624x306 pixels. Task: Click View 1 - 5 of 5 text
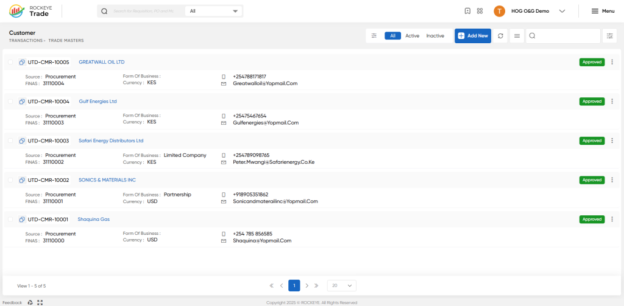click(x=32, y=286)
